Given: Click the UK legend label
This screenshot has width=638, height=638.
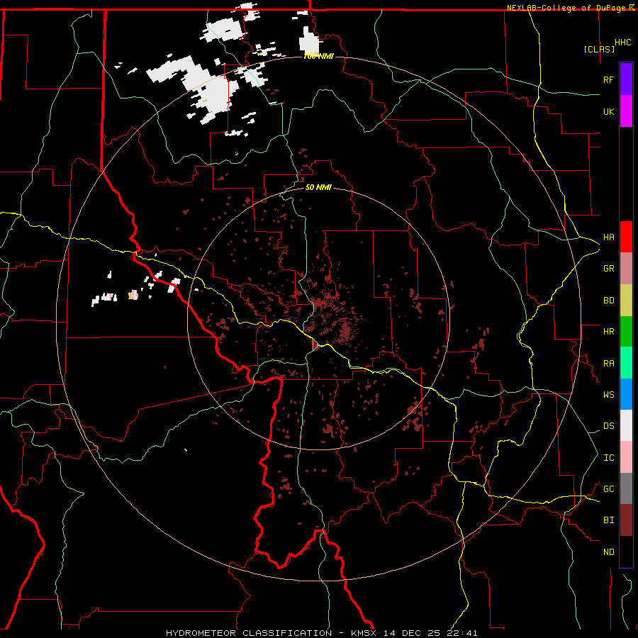Looking at the screenshot, I should click(608, 111).
